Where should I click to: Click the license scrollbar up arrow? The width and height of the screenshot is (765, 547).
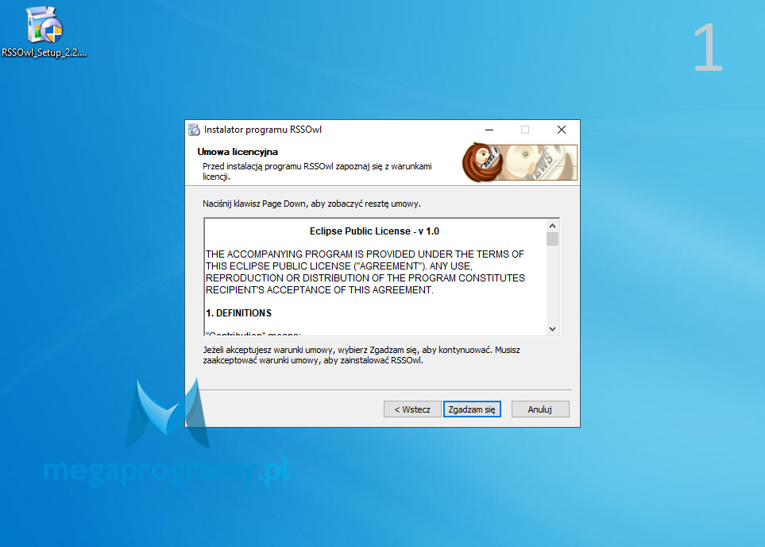552,226
